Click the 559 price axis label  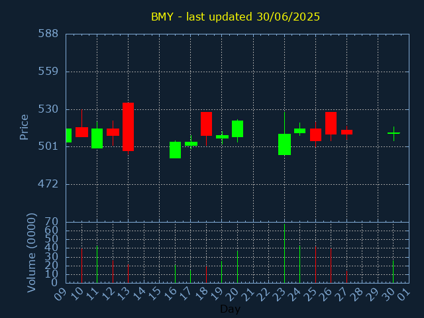tap(48, 72)
